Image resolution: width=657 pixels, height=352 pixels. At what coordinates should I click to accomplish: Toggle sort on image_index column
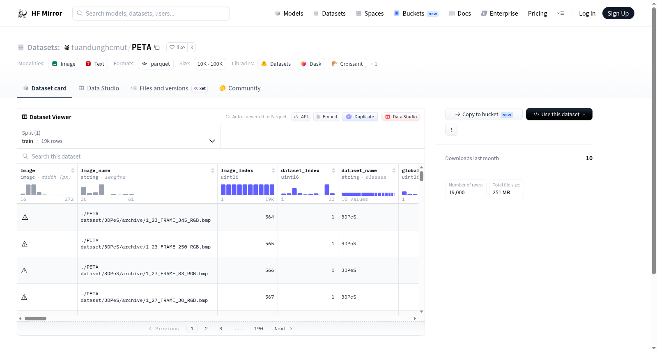[x=273, y=170]
